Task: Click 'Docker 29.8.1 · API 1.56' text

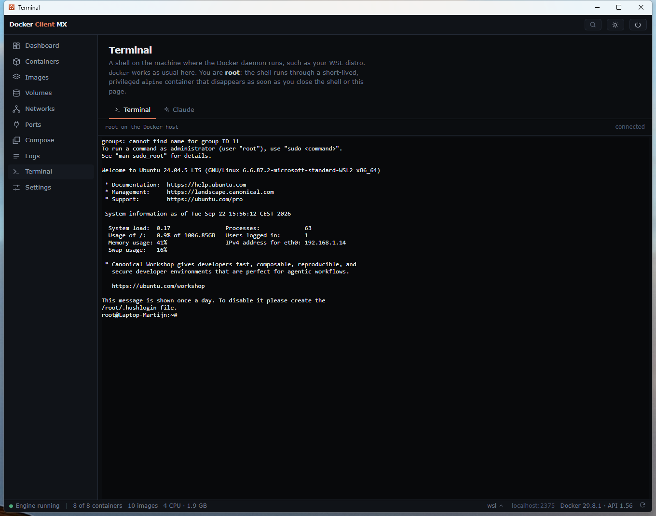Action: 596,506
